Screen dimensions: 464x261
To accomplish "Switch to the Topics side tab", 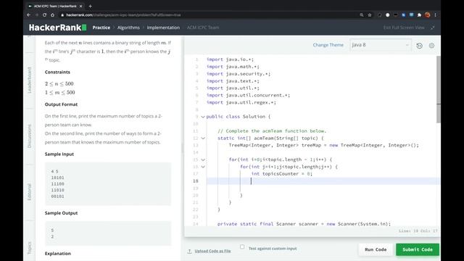I will [29, 248].
